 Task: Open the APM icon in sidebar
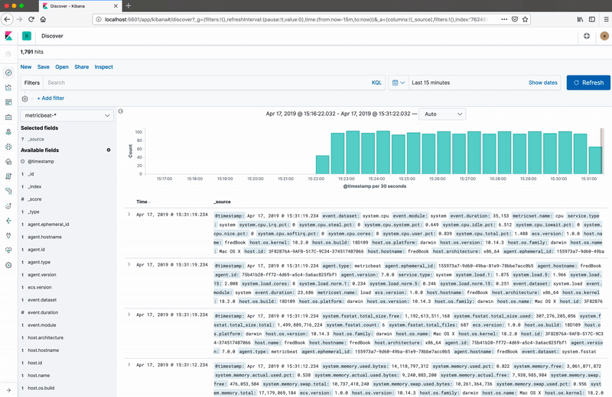(x=8, y=191)
